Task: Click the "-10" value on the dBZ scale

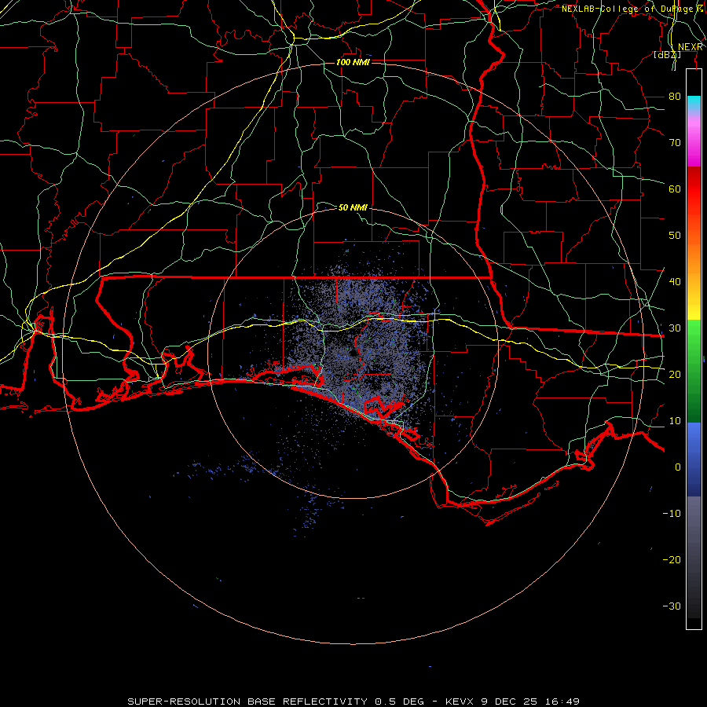Action: [672, 514]
